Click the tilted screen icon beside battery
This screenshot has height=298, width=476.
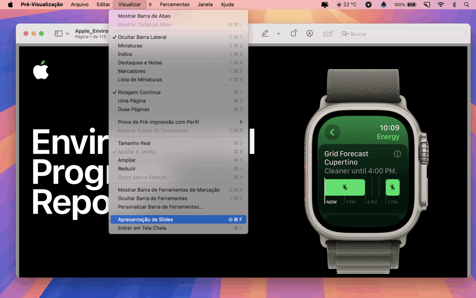point(427,5)
